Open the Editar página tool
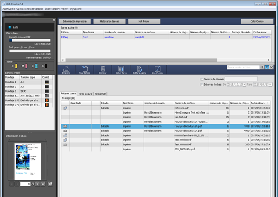The width and height of the screenshot is (278, 197). click(139, 69)
